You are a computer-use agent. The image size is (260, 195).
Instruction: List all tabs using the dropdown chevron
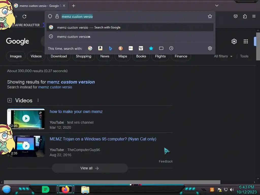tap(217, 6)
